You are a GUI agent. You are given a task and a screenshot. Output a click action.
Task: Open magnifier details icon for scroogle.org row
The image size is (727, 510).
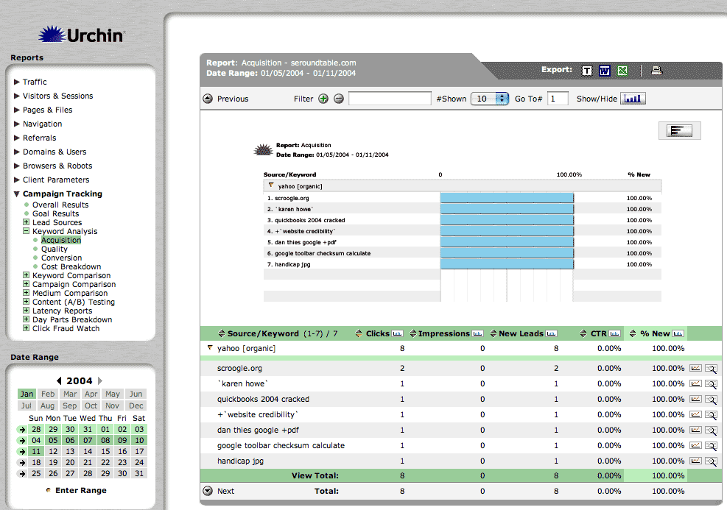tap(711, 369)
